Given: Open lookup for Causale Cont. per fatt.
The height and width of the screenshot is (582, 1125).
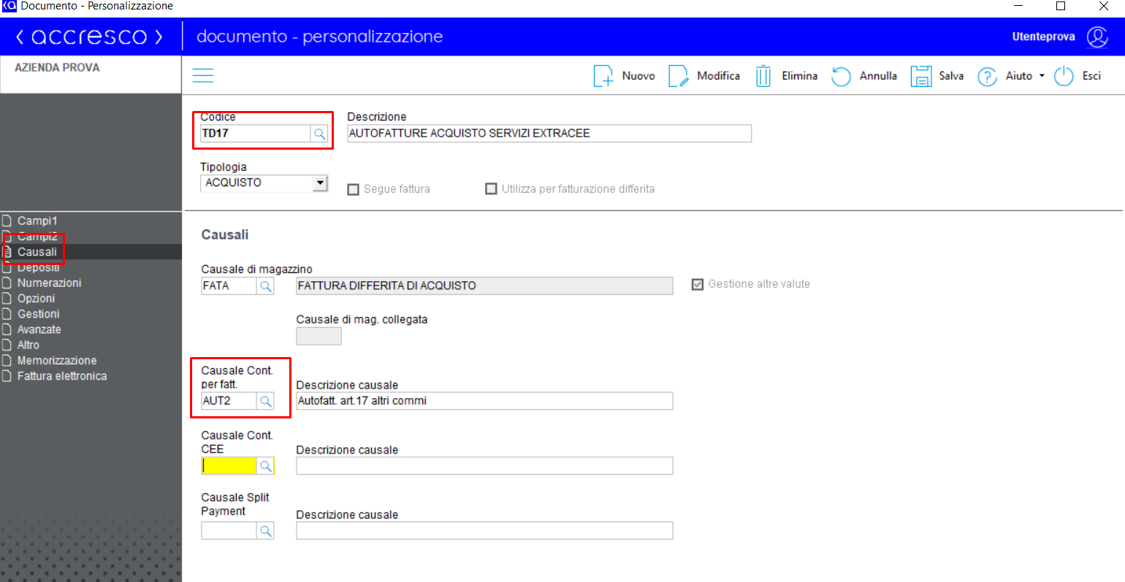Looking at the screenshot, I should (265, 401).
